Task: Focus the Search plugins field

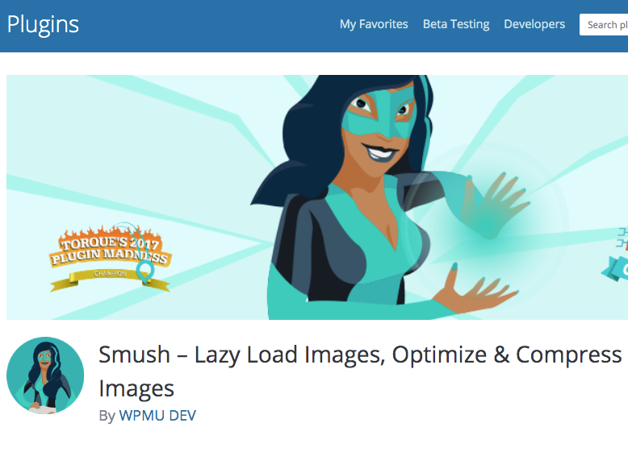Action: 604,25
